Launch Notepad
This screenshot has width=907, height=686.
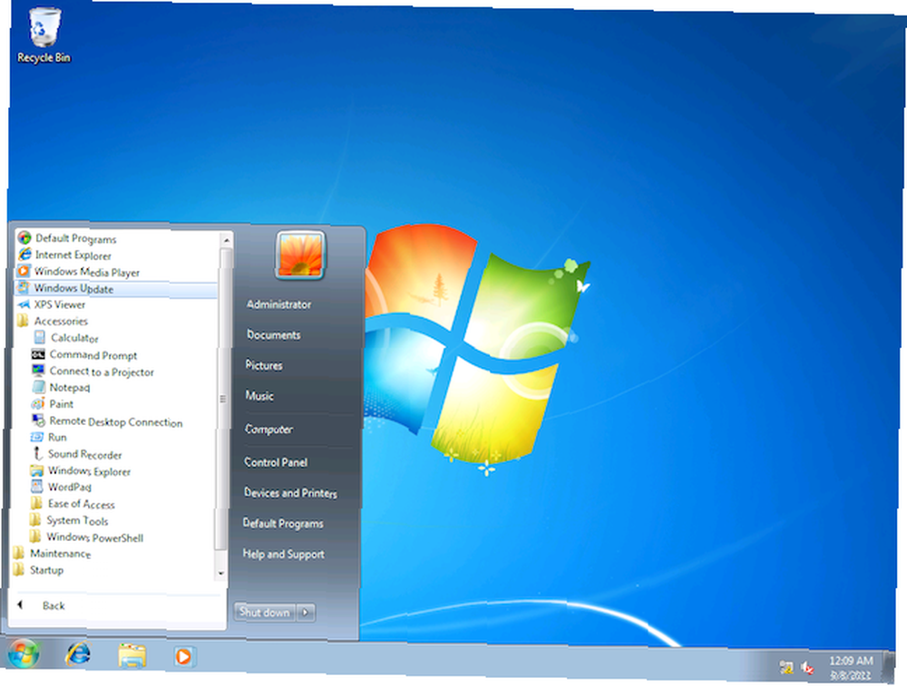coord(62,388)
